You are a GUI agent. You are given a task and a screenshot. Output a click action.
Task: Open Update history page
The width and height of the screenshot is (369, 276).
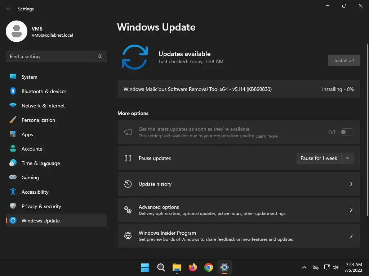[x=239, y=184]
